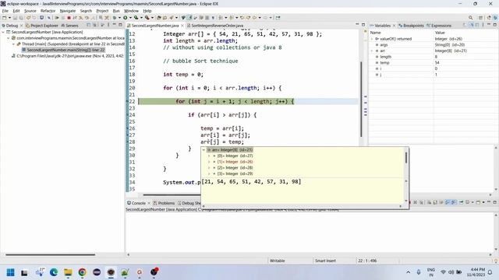This screenshot has width=499, height=280.
Task: Open the Run menu
Action: point(116,11)
